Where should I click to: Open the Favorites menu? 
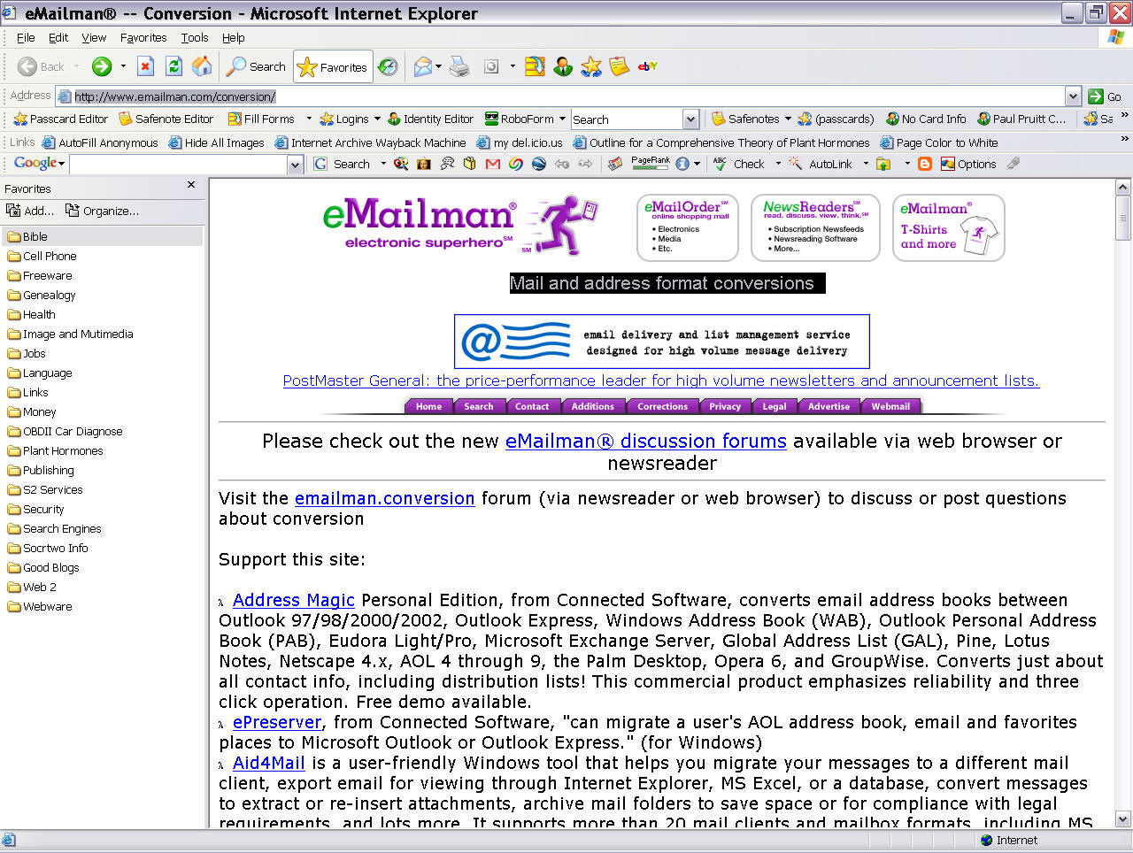pos(143,37)
